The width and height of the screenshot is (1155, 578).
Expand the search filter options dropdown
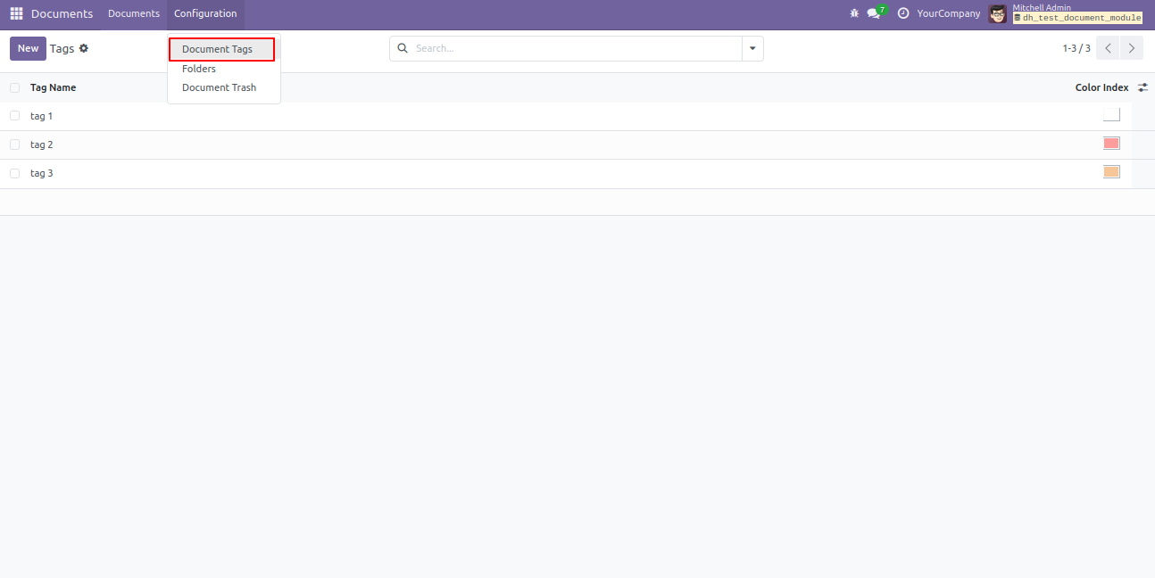752,48
